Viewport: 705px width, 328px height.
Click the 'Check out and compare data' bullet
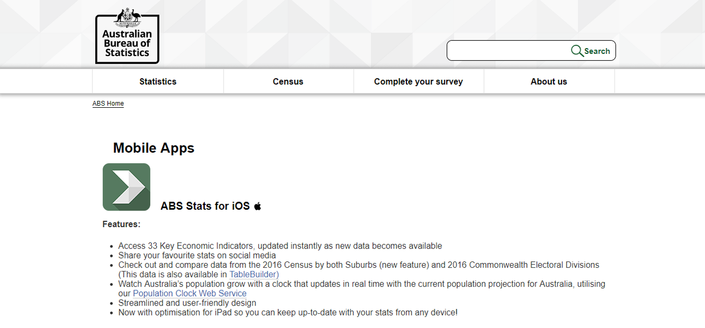359,269
